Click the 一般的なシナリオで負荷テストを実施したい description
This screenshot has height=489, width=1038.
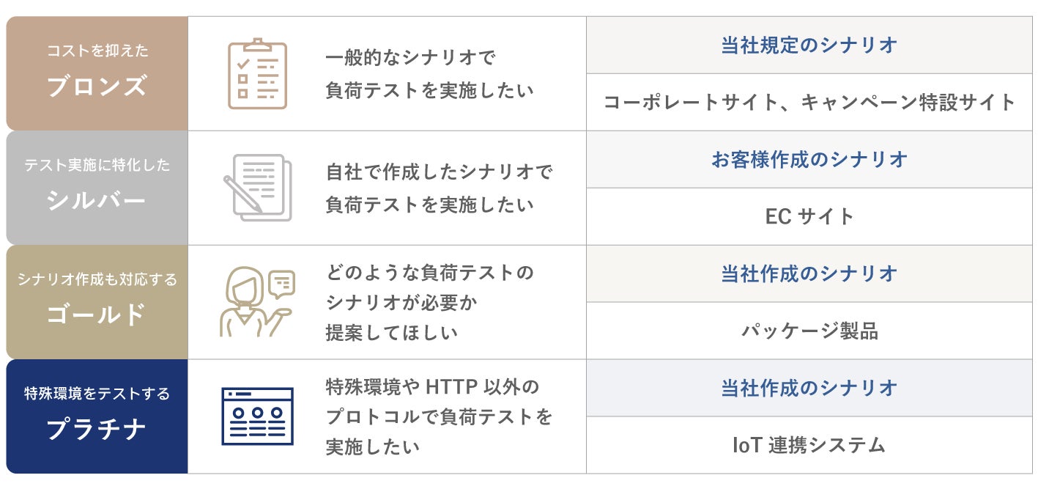pos(430,74)
